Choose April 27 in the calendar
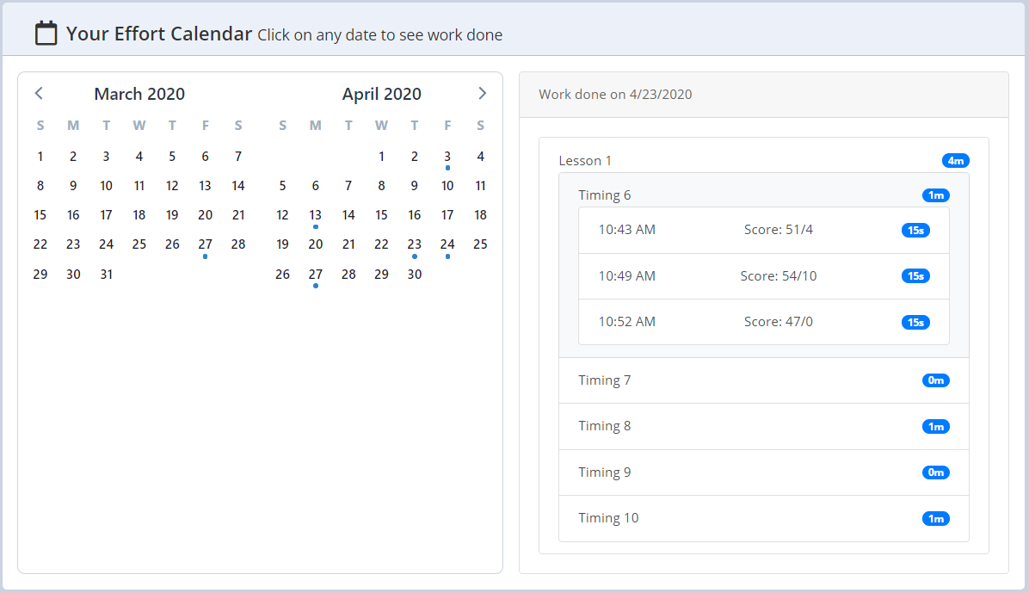Image resolution: width=1029 pixels, height=593 pixels. click(316, 275)
